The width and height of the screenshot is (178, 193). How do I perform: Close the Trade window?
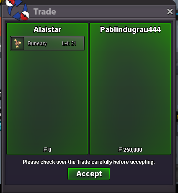(170, 12)
